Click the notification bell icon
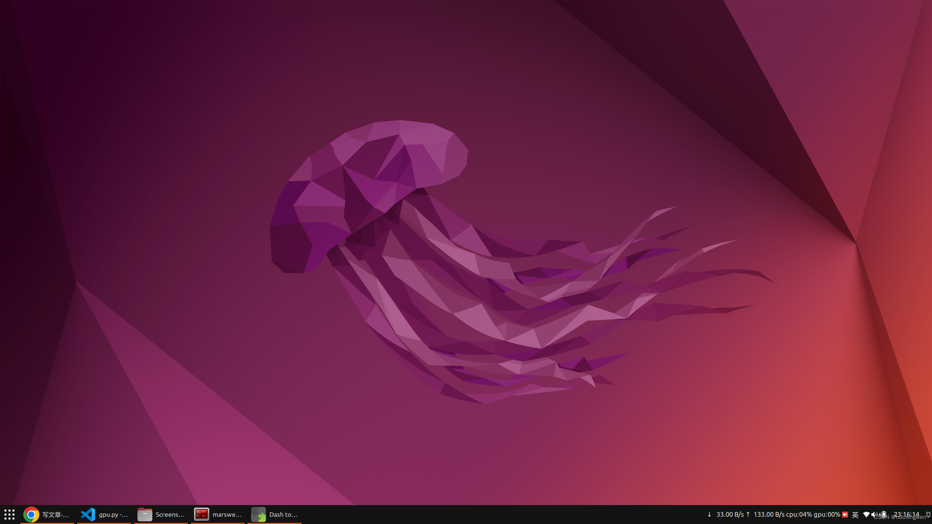 click(928, 515)
